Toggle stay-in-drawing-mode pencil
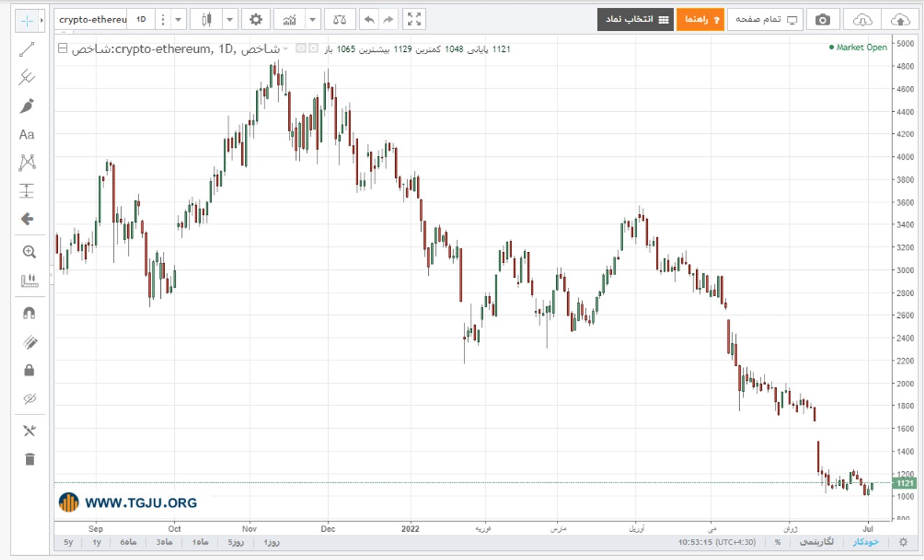Image resolution: width=924 pixels, height=560 pixels. tap(29, 342)
